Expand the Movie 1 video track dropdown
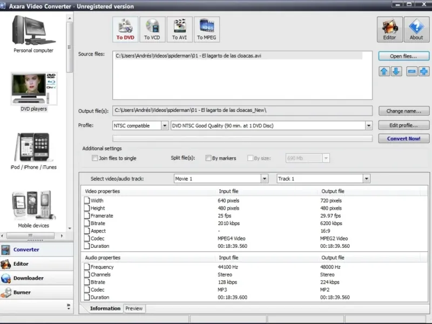This screenshot has height=324, width=432. (x=264, y=179)
